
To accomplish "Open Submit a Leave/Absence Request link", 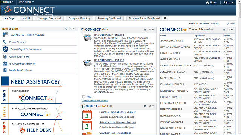I will (117, 123).
